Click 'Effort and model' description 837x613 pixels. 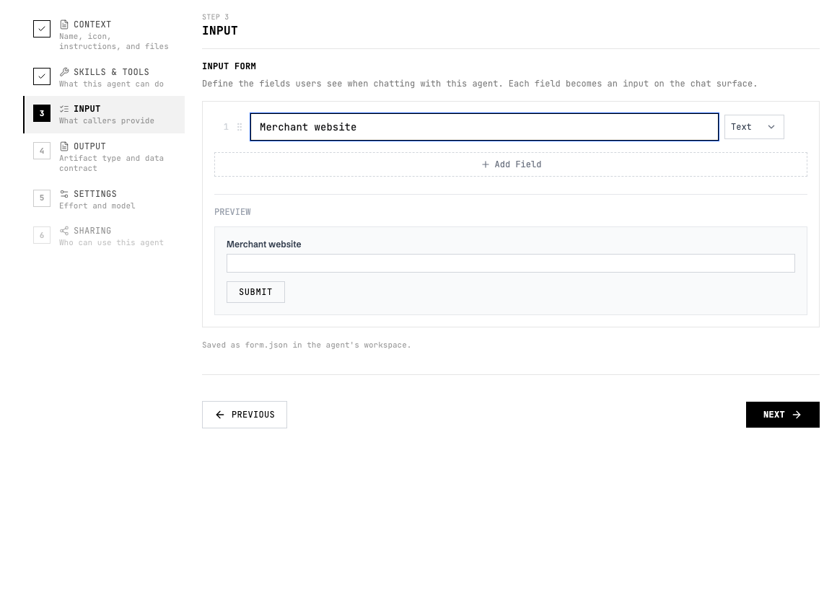coord(97,206)
